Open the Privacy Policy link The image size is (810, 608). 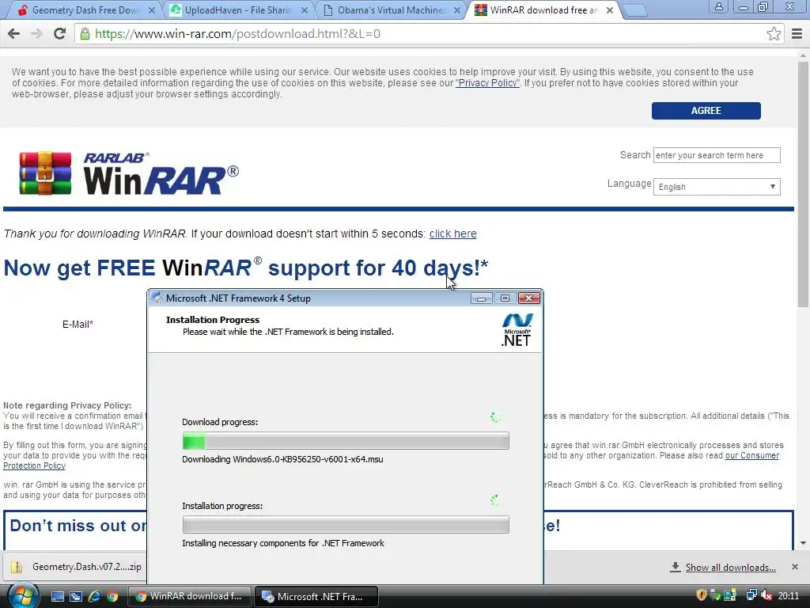point(487,82)
